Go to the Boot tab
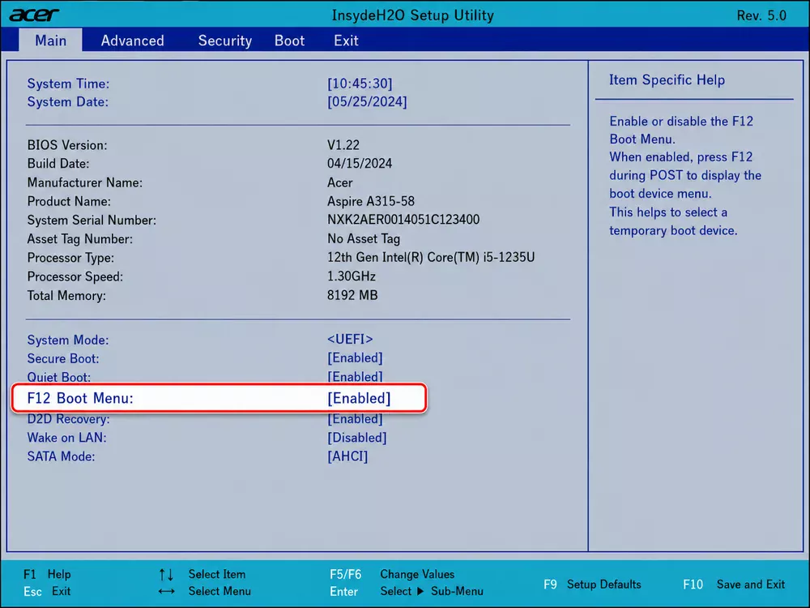 [289, 41]
